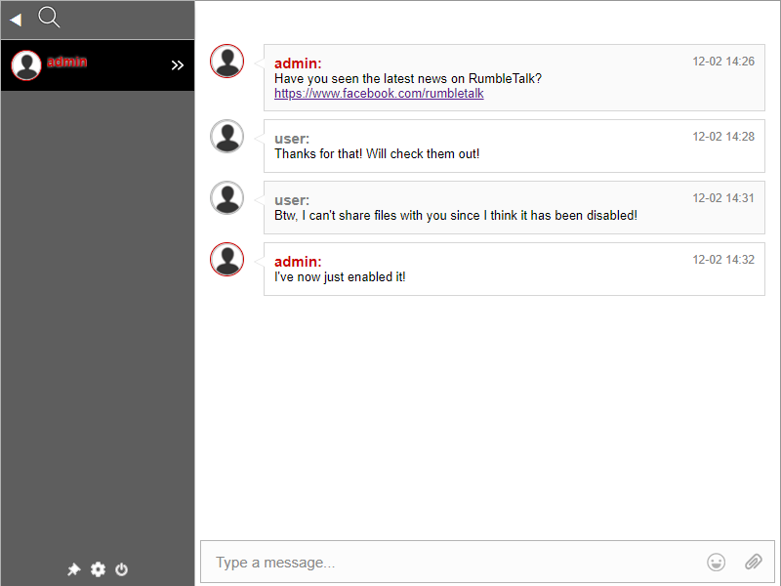This screenshot has width=781, height=586.
Task: Click the 12-02 14:31 timestamp
Action: (x=723, y=198)
